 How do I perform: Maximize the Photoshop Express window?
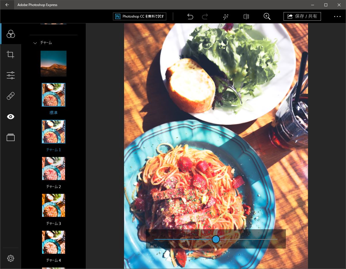326,5
